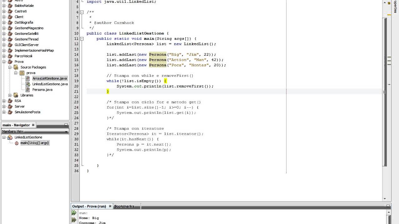Click Persona on the "Big", "Jim" line
Viewport: 399px width, 224px height.
point(158,54)
